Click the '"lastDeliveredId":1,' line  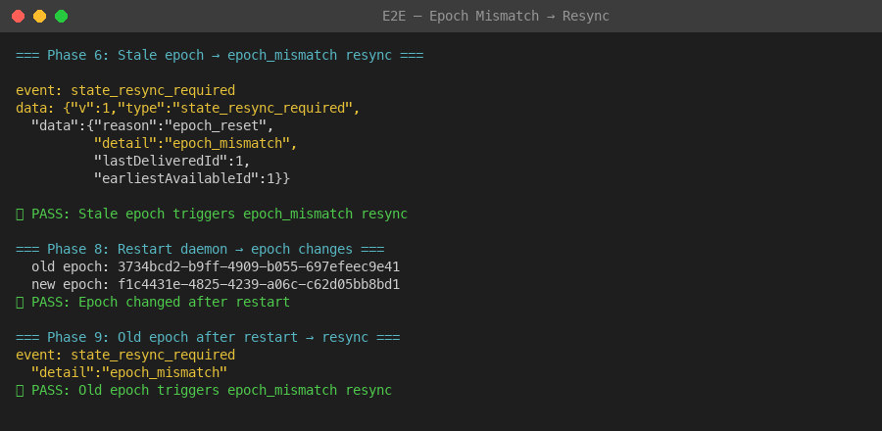(x=172, y=161)
